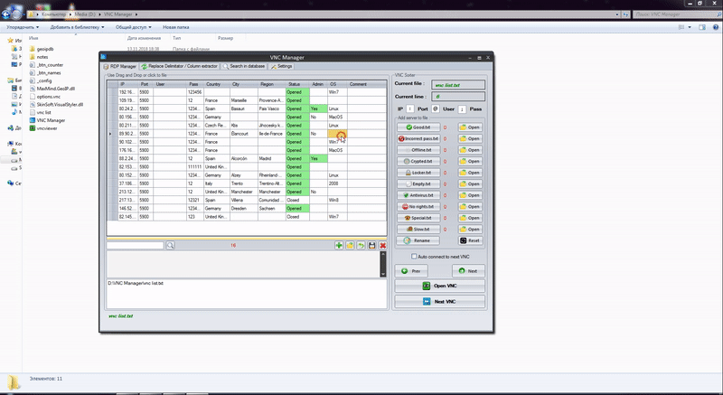Select the Marseille city cell

(x=243, y=100)
